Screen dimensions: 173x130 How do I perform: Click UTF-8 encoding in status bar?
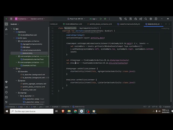click(x=155, y=107)
